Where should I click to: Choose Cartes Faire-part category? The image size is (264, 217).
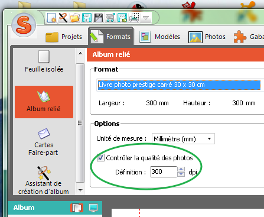click(43, 142)
